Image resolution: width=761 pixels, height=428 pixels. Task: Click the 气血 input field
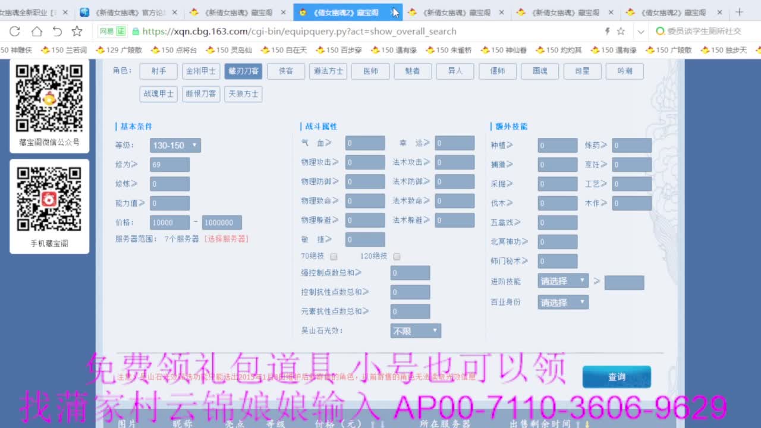[365, 143]
